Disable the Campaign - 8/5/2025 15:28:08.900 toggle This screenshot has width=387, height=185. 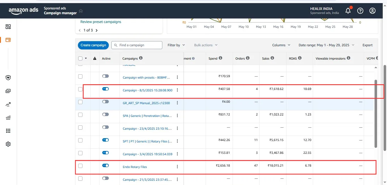click(105, 89)
